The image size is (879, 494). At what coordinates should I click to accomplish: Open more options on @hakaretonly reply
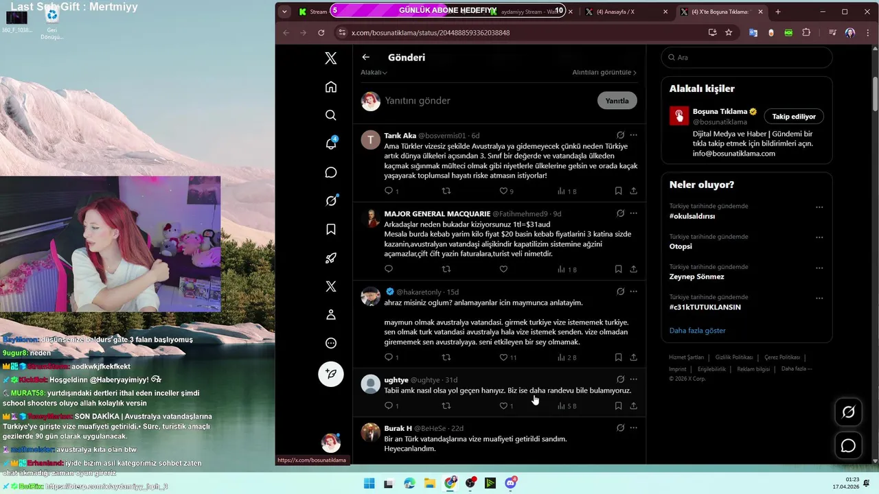point(633,292)
